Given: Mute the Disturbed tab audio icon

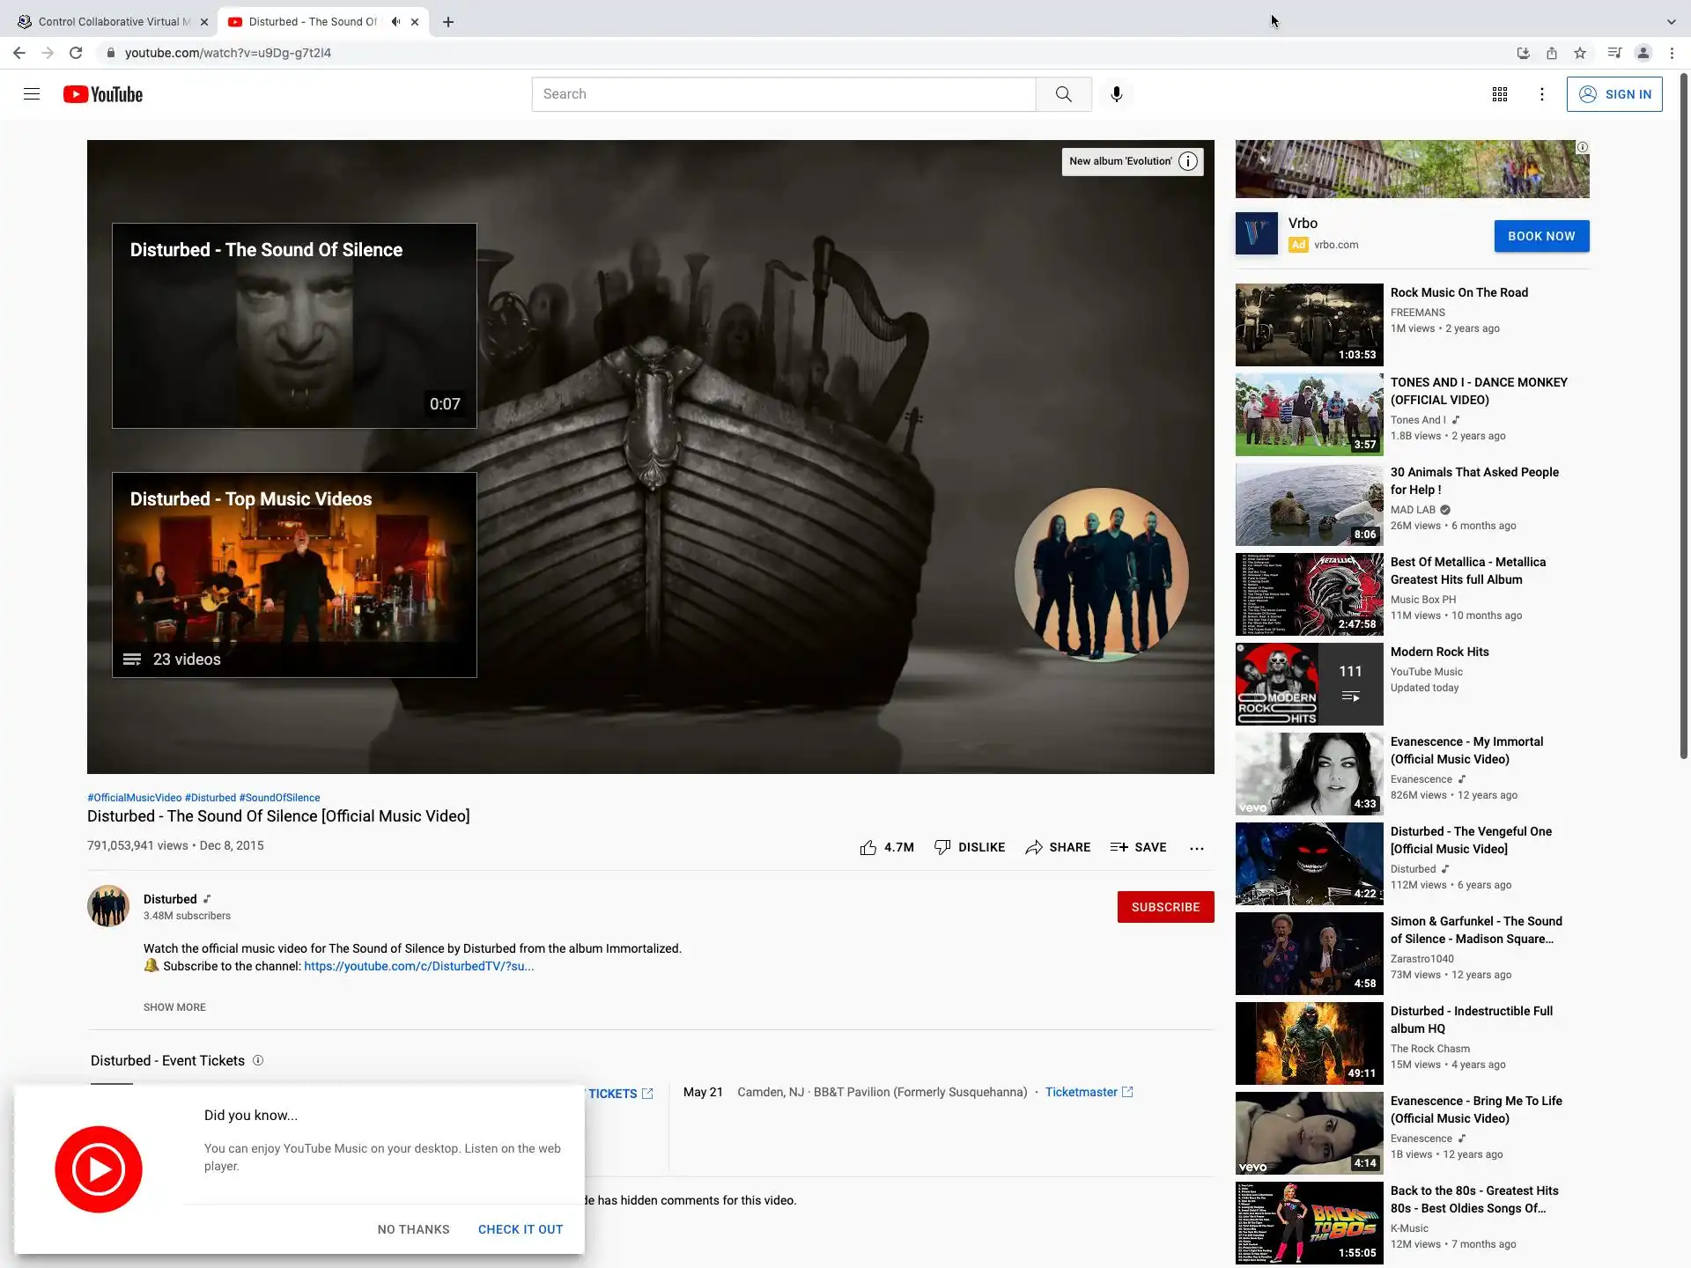Looking at the screenshot, I should [x=395, y=22].
